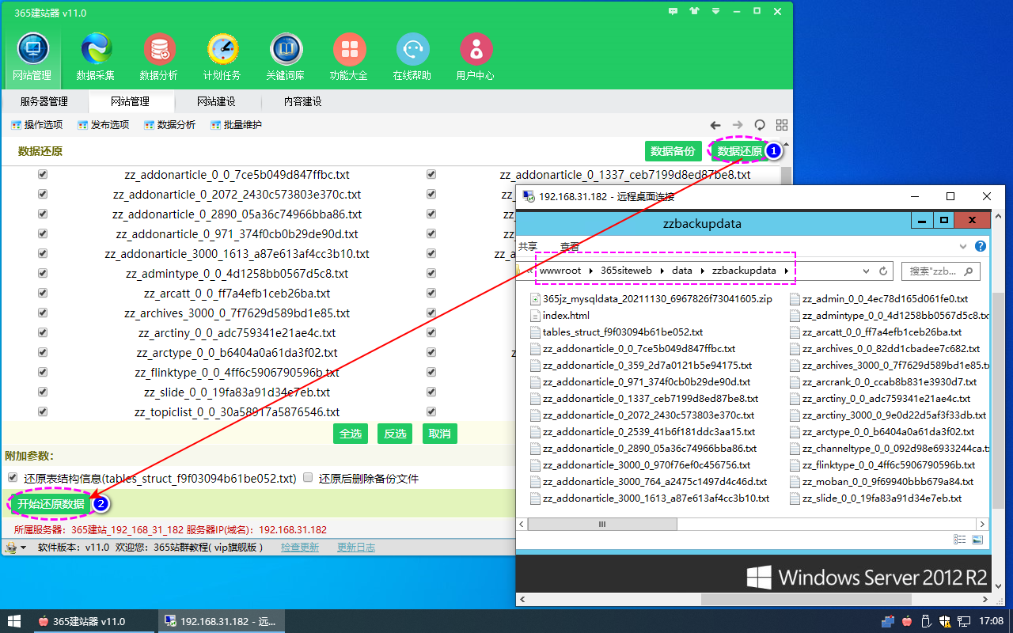
Task: Click the zip file icon for 365jz_mysqldata
Action: click(x=535, y=299)
